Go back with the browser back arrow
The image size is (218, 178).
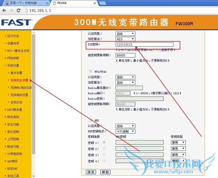(4, 10)
